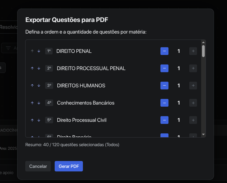Screen dimensions: 227x183
Task: Add one Direito Processual Civil question
Action: coord(193,120)
